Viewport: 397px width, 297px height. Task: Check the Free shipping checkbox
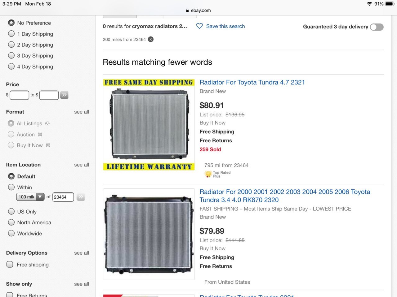click(10, 265)
